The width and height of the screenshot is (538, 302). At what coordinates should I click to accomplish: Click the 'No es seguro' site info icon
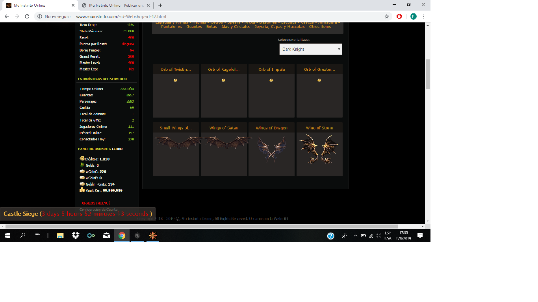40,17
